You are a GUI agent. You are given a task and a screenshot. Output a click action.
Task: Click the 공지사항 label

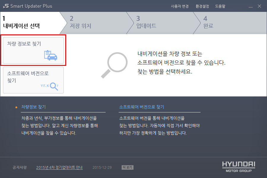(x=20, y=167)
